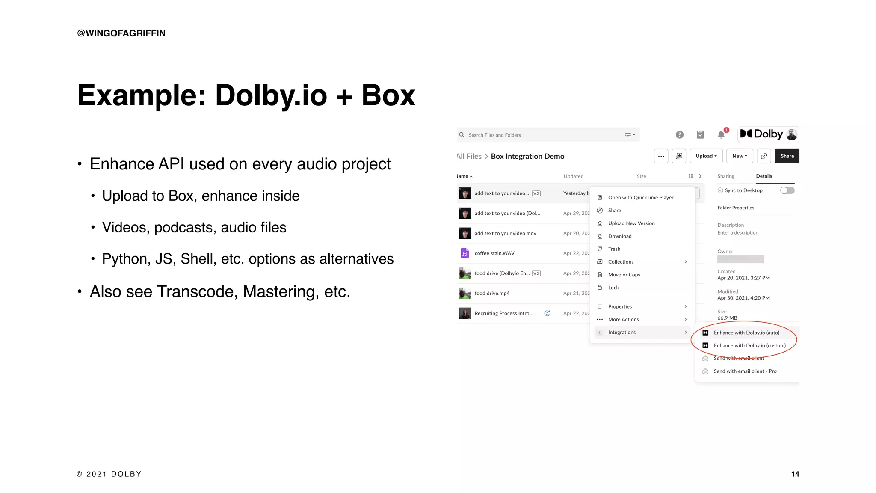The height and width of the screenshot is (493, 876).
Task: Expand the Collections submenu arrow
Action: pyautogui.click(x=686, y=262)
